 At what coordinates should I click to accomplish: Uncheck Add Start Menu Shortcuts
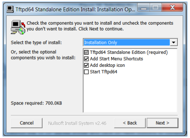pyautogui.click(x=86, y=59)
